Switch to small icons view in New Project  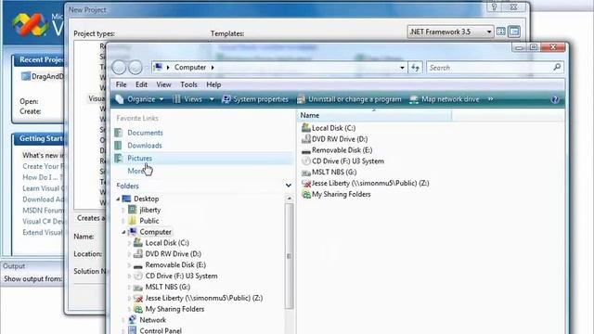coord(514,32)
